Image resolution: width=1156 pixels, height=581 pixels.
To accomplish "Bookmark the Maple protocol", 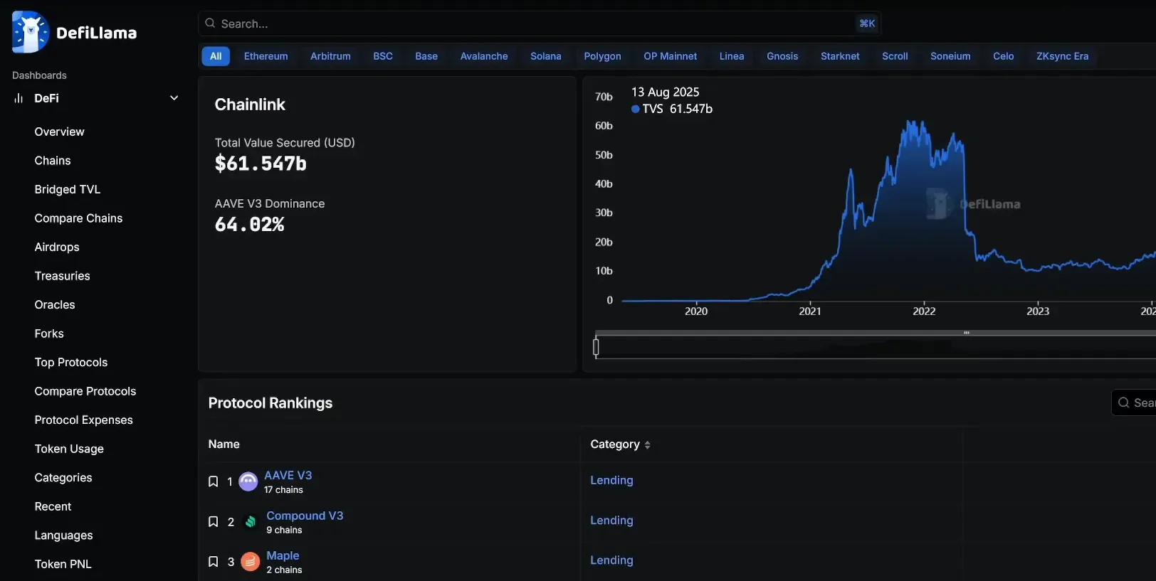I will coord(213,562).
